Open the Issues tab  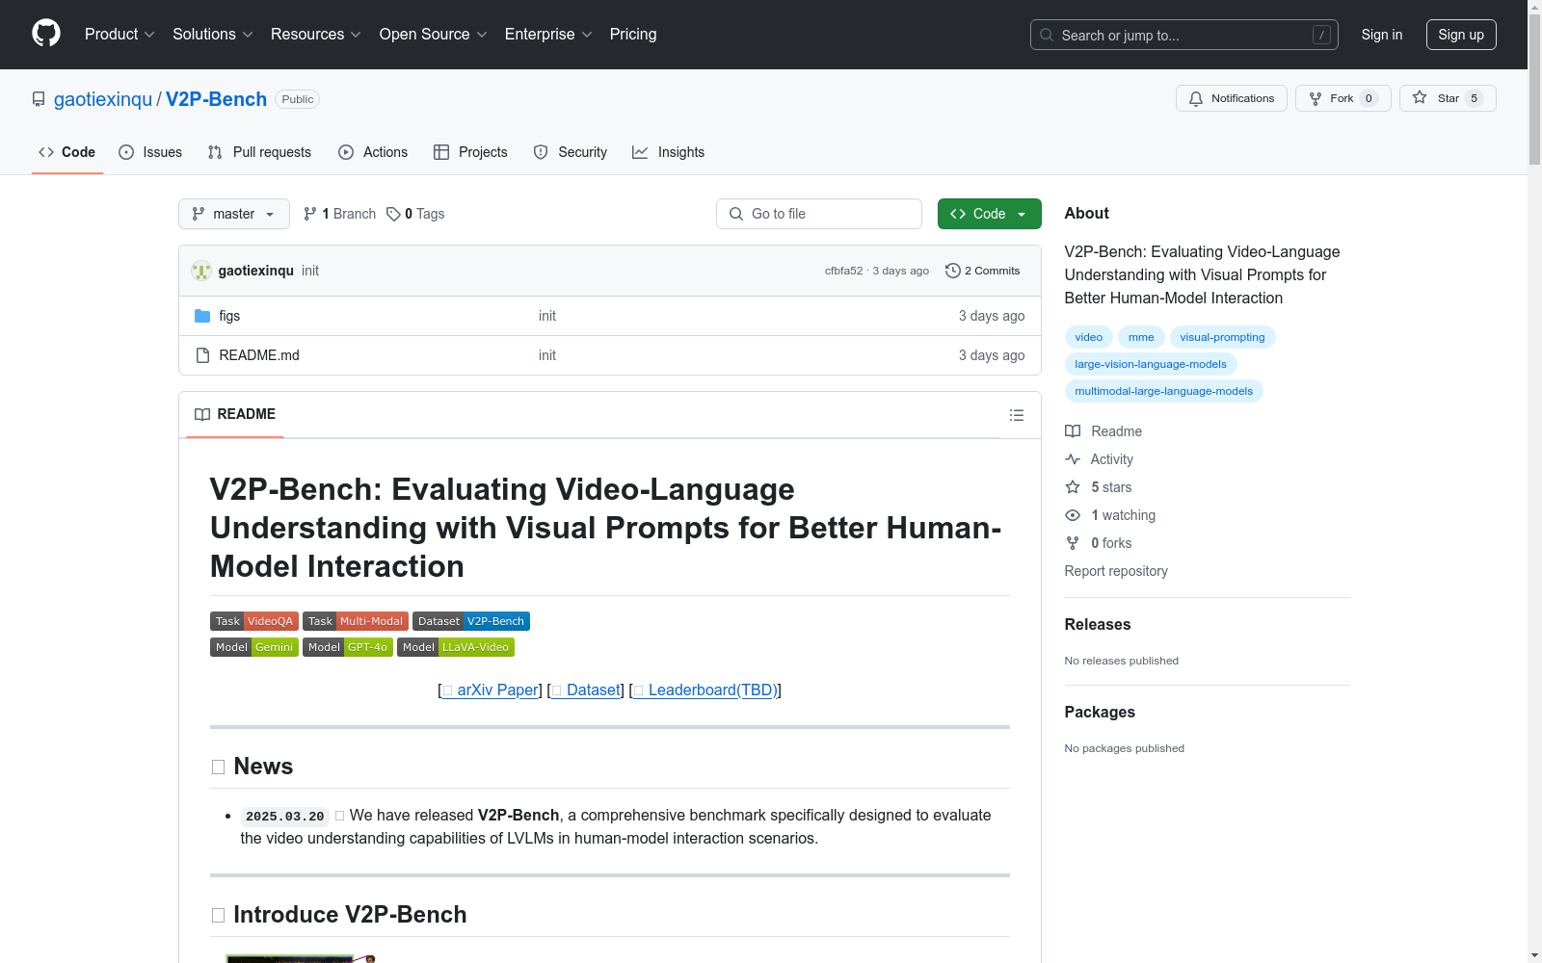pyautogui.click(x=150, y=152)
